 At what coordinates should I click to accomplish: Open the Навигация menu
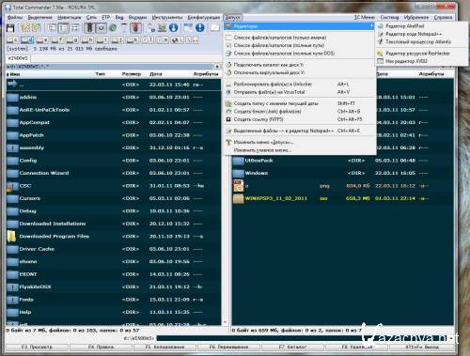click(x=70, y=17)
